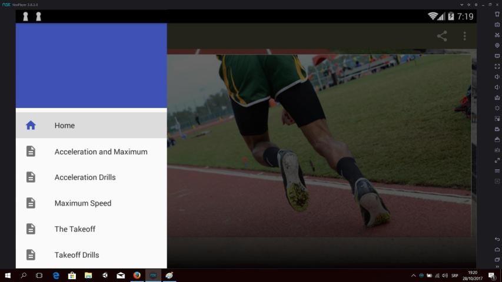Expand the Nox title bar dropdown arrow
The height and width of the screenshot is (282, 502).
[x=461, y=5]
